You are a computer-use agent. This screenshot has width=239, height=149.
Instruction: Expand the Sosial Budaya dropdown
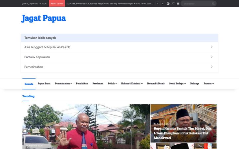[x=177, y=83]
